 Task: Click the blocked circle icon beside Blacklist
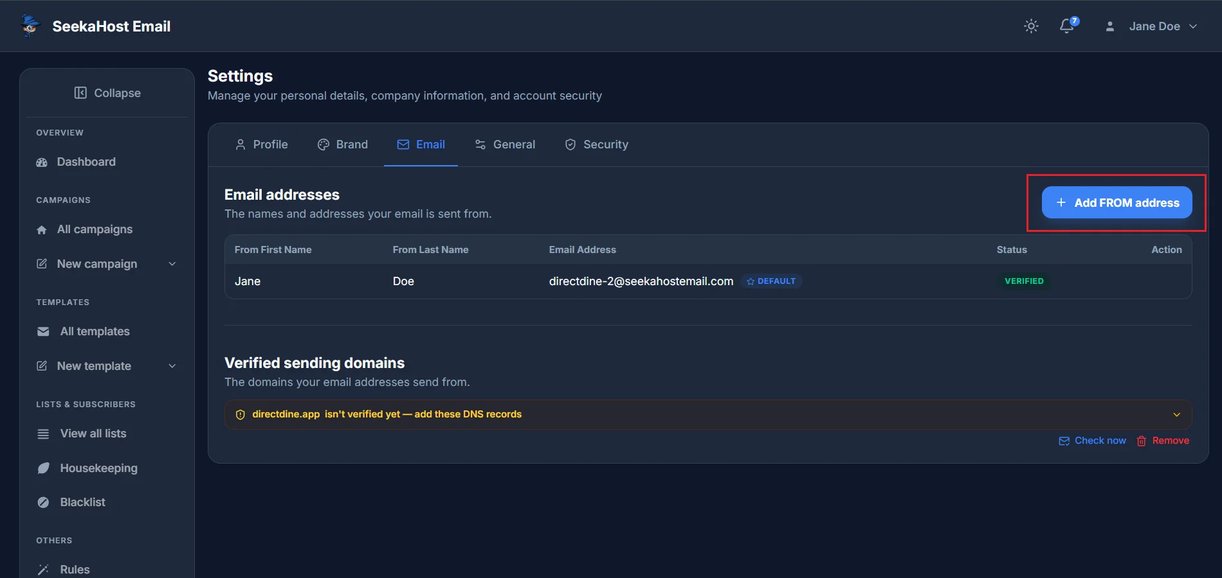43,502
